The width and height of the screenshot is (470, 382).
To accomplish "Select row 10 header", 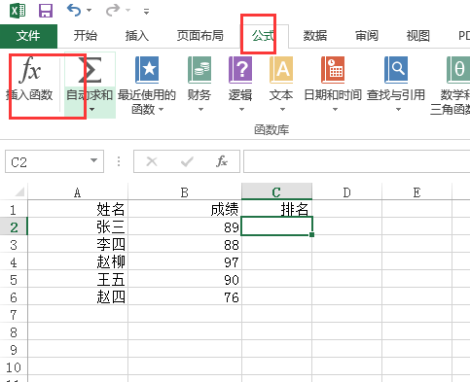I will pos(14,367).
